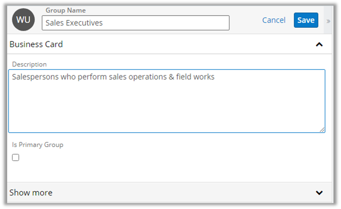Click the Business Card section title
The height and width of the screenshot is (209, 341).
coord(36,44)
